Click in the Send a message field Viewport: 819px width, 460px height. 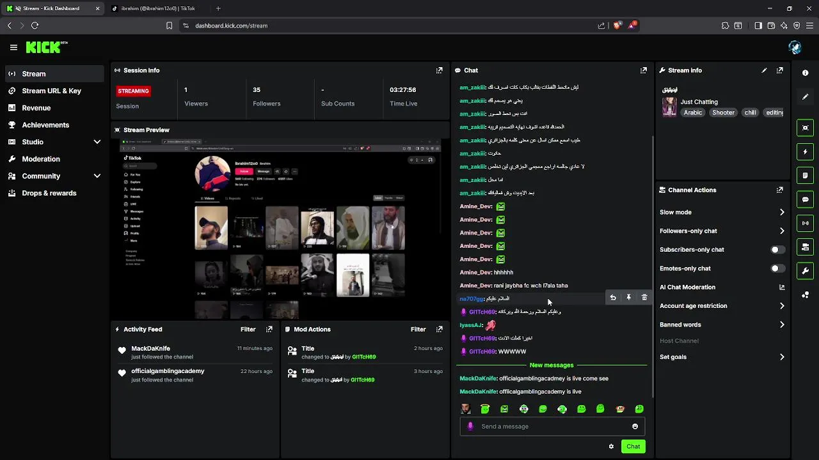pyautogui.click(x=552, y=426)
